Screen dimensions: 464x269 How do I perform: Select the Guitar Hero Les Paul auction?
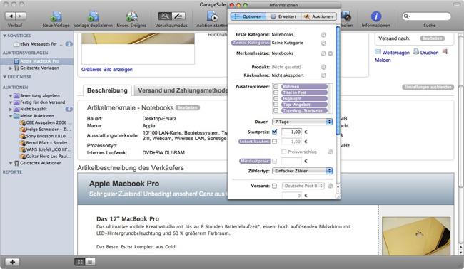coord(46,157)
